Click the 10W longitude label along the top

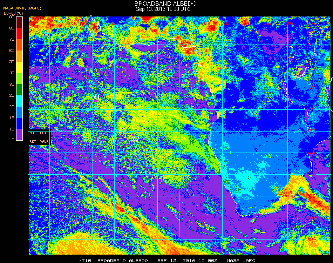click(116, 23)
